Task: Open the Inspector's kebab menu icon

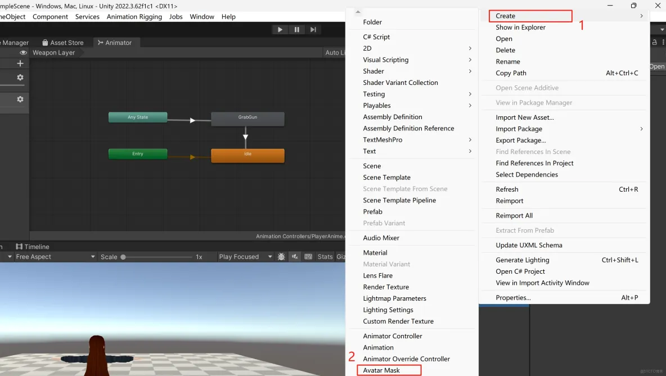Action: pyautogui.click(x=663, y=42)
